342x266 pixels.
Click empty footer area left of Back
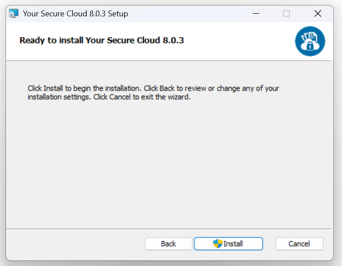(x=75, y=244)
